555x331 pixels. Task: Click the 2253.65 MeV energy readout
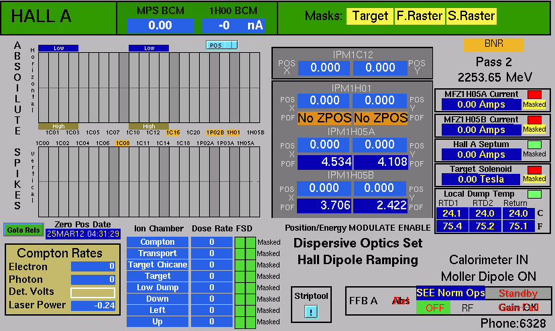495,77
